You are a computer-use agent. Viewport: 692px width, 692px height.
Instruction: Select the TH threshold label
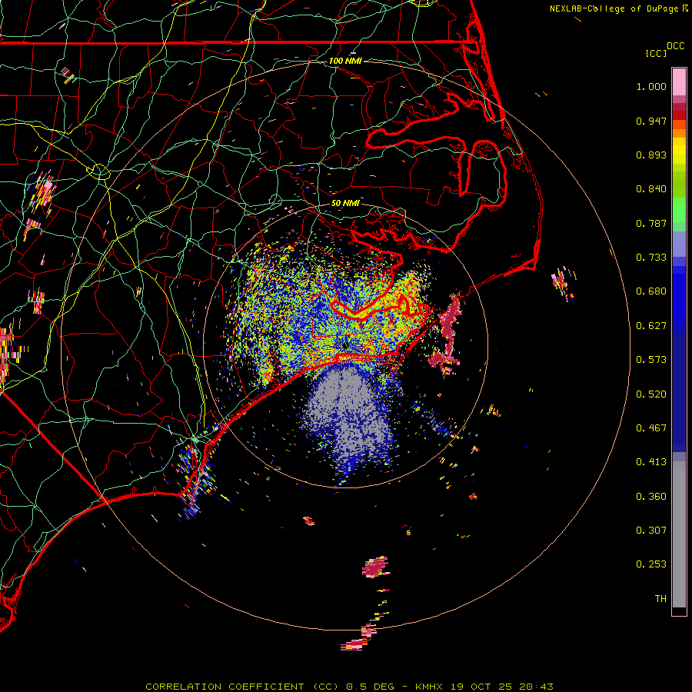pos(660,599)
